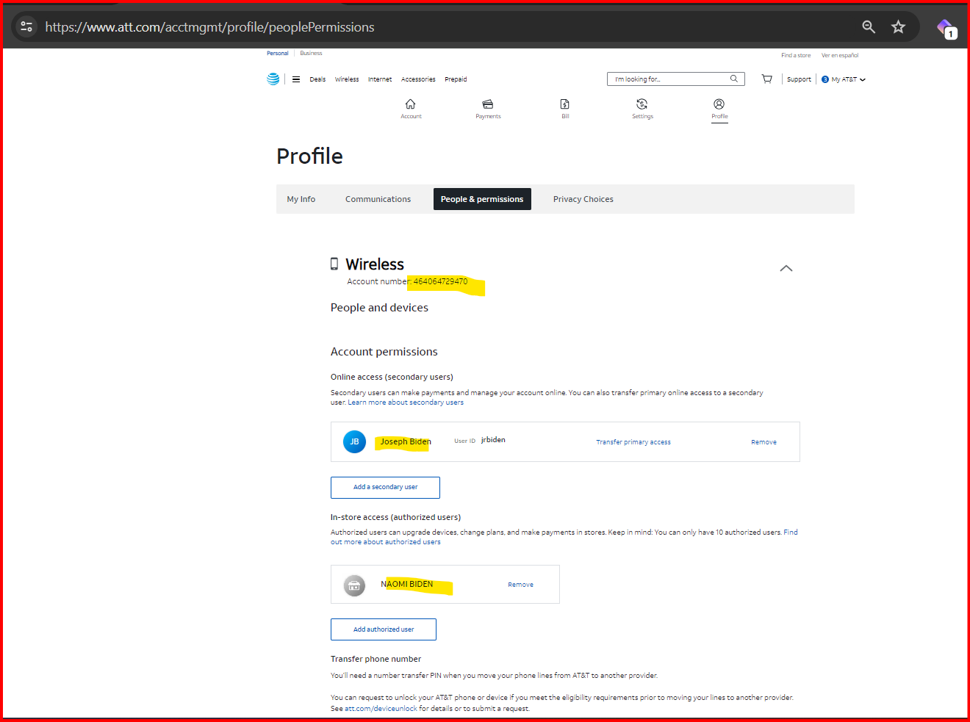This screenshot has width=970, height=722.
Task: Open Find out more about authorized users link
Action: point(386,542)
